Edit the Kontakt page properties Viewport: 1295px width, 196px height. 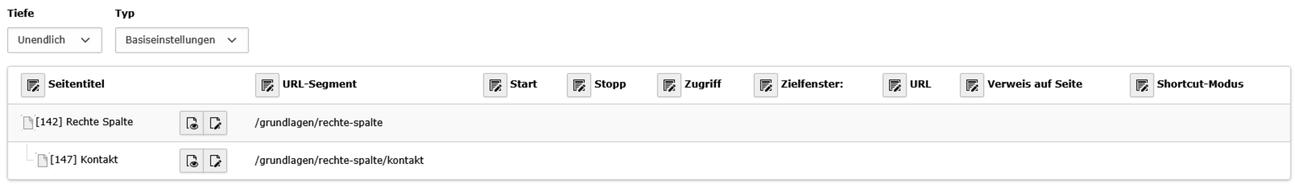215,161
